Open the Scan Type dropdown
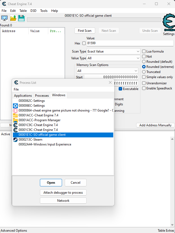Screen dimensions: 175x233 (x=114, y=51)
